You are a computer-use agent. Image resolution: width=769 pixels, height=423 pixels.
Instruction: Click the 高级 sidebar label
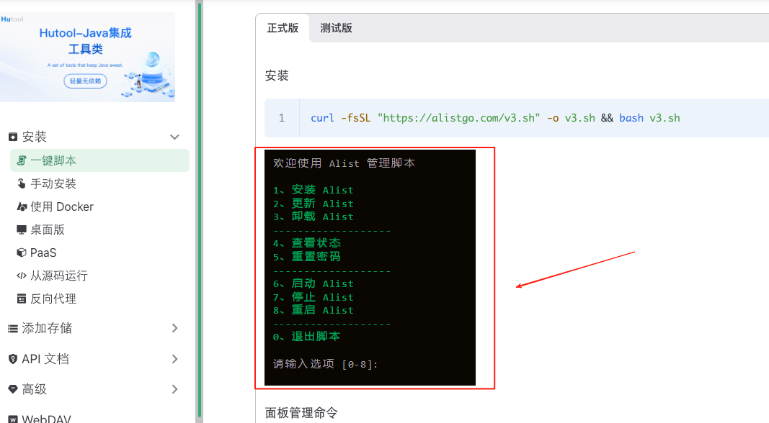coord(35,389)
